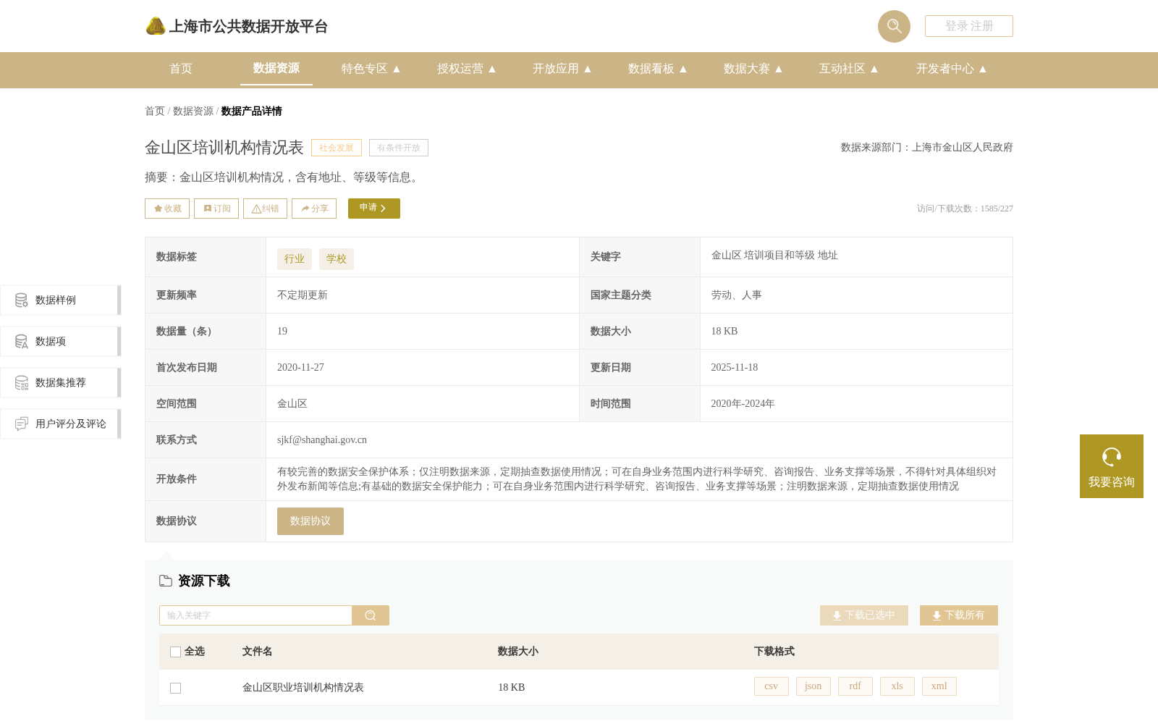Click the 登录 注册 button

point(969,26)
